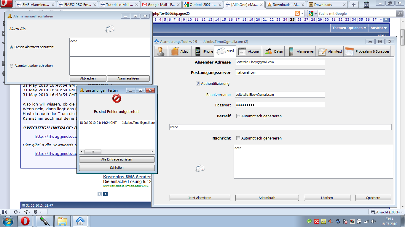Select 'Diesen Alarmtext benutzen' radio option
Viewport: 405px width, 227px height.
tap(12, 47)
